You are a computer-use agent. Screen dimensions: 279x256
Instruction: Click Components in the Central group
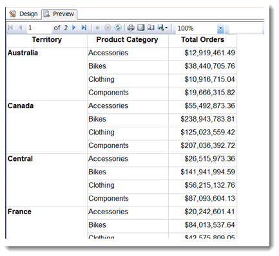tap(128, 199)
